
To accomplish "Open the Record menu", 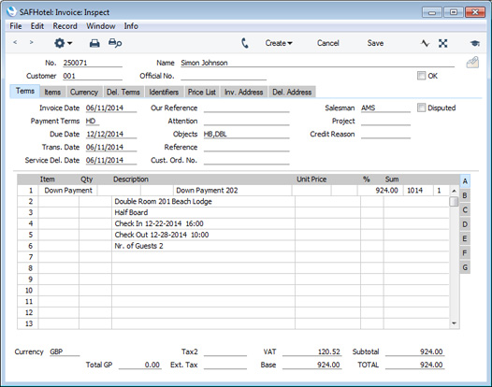I will pyautogui.click(x=65, y=26).
